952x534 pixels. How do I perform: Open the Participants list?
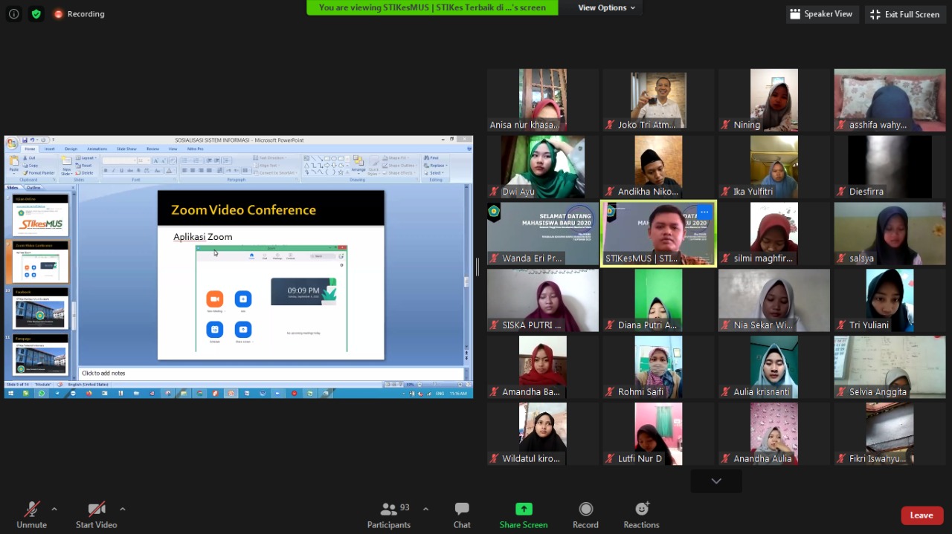(389, 515)
